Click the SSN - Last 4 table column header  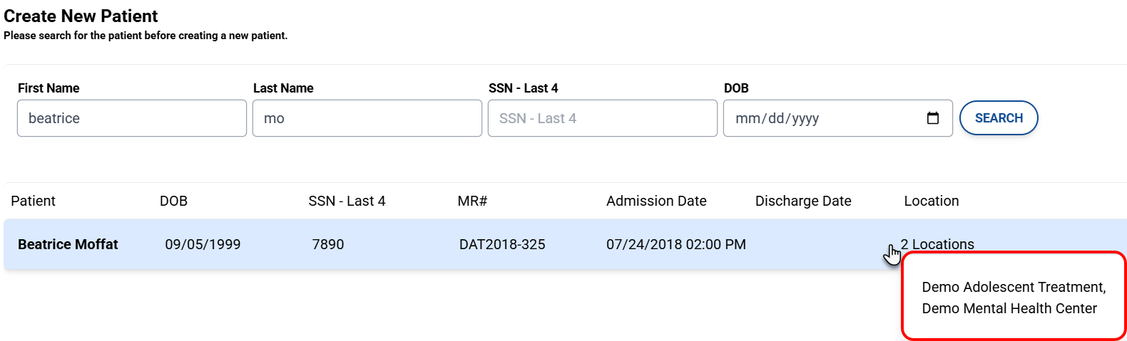(x=347, y=201)
